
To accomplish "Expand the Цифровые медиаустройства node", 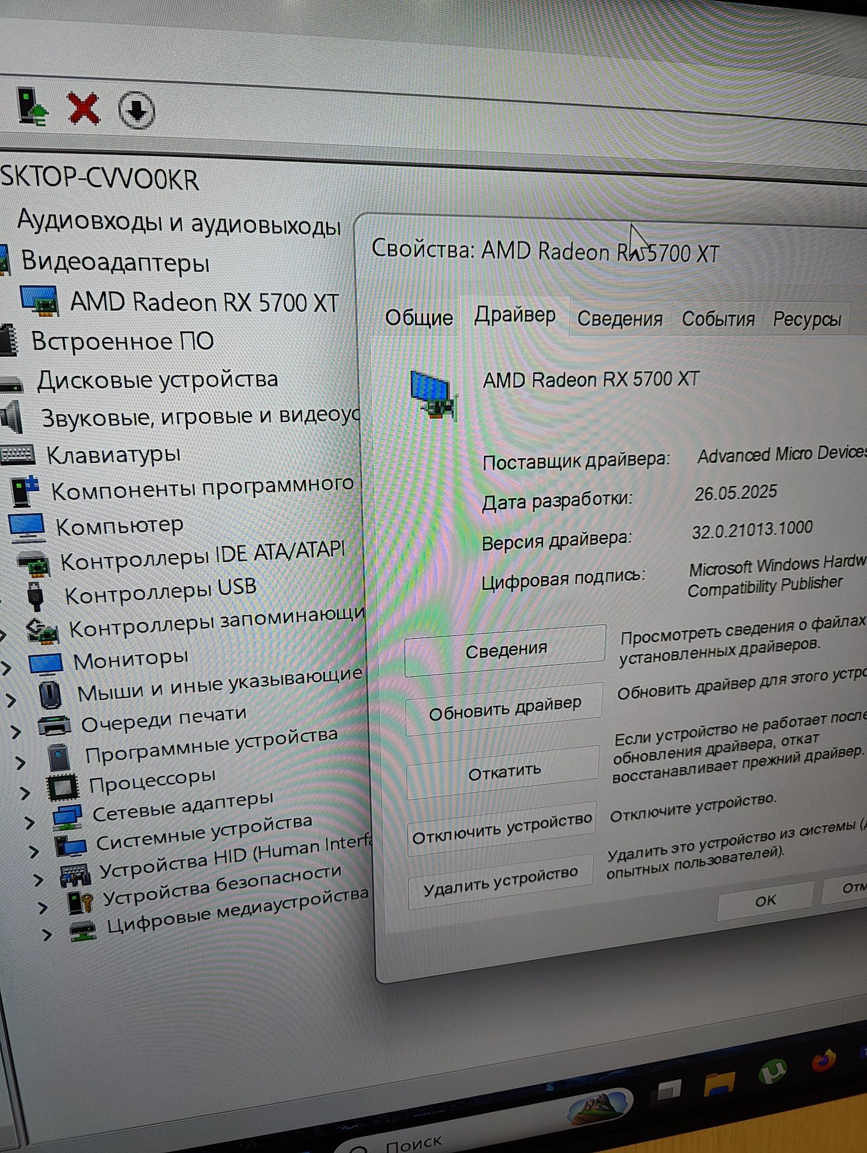I will click(x=47, y=935).
